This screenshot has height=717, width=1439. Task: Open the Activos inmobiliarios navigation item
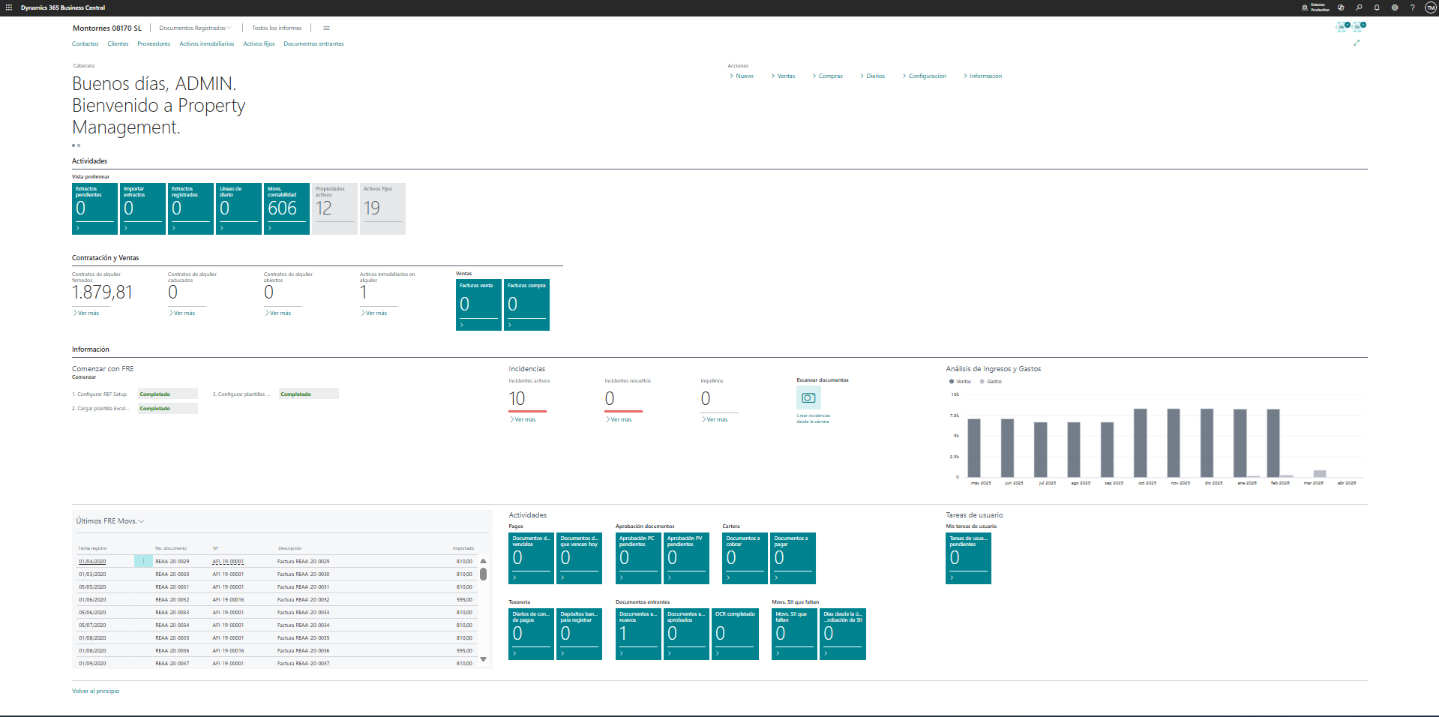[206, 43]
